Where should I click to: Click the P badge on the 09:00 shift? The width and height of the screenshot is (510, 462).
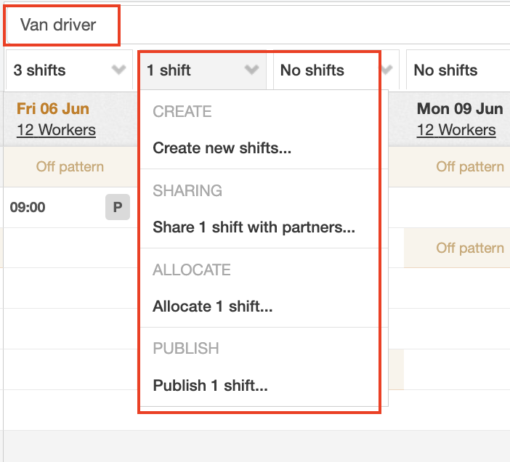[117, 207]
